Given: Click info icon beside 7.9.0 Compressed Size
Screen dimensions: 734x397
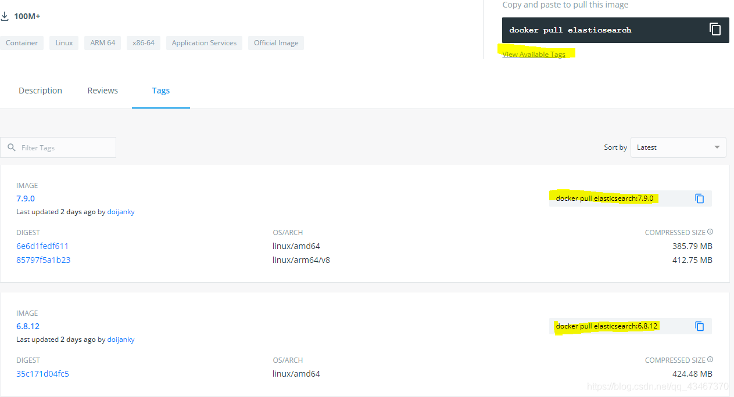Looking at the screenshot, I should point(710,232).
